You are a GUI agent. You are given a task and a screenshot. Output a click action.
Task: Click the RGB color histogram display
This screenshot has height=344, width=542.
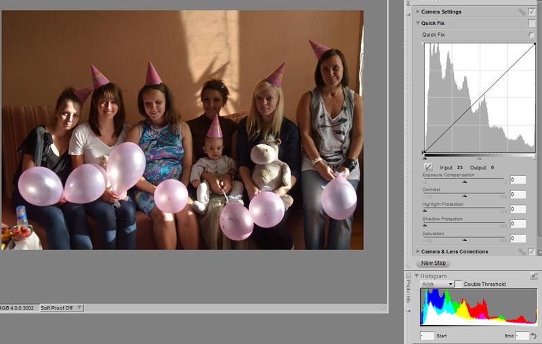(479, 307)
